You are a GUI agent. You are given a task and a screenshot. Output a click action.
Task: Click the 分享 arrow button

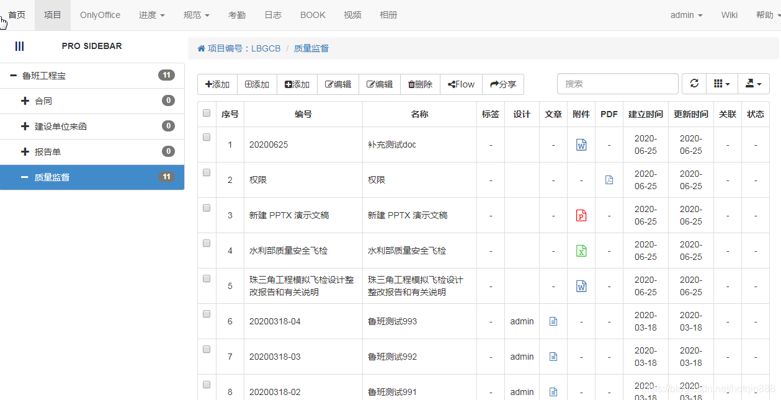[x=503, y=84]
